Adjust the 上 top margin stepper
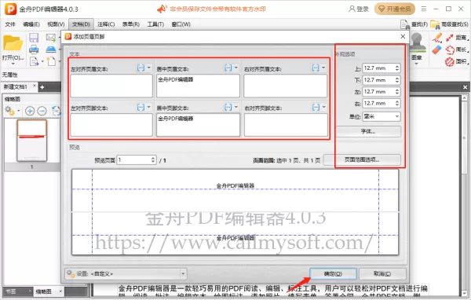This screenshot has width=471, height=300. pyautogui.click(x=397, y=68)
